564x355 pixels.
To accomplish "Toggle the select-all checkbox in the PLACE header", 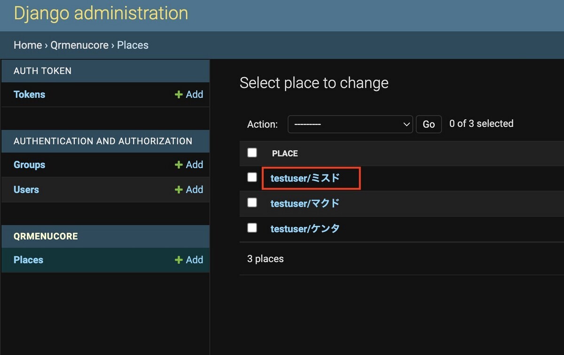I will (x=252, y=153).
